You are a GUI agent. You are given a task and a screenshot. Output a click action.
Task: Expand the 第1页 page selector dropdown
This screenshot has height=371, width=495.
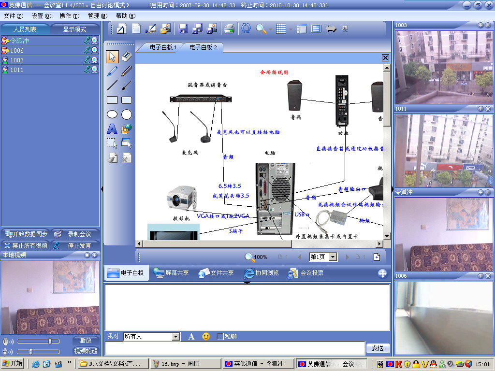pyautogui.click(x=333, y=257)
